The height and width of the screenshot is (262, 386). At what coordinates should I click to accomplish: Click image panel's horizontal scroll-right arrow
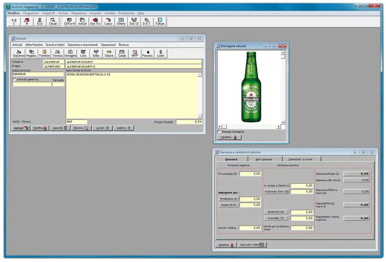[279, 126]
